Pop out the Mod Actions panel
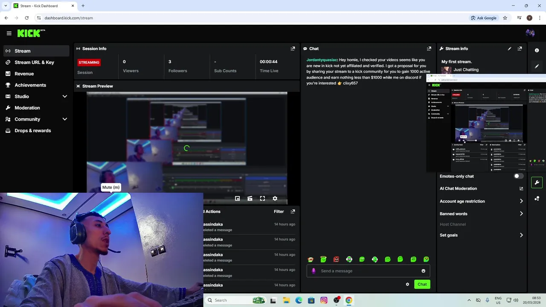The width and height of the screenshot is (546, 307). (293, 211)
